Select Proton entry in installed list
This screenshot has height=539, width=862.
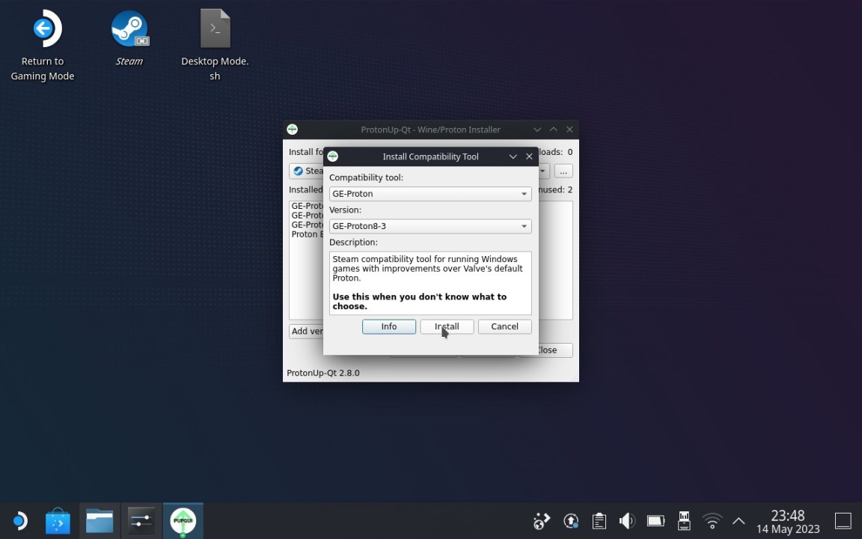click(307, 234)
